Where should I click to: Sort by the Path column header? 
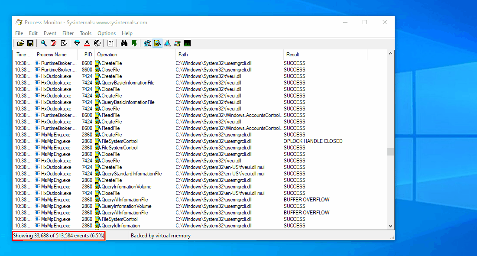pyautogui.click(x=229, y=55)
